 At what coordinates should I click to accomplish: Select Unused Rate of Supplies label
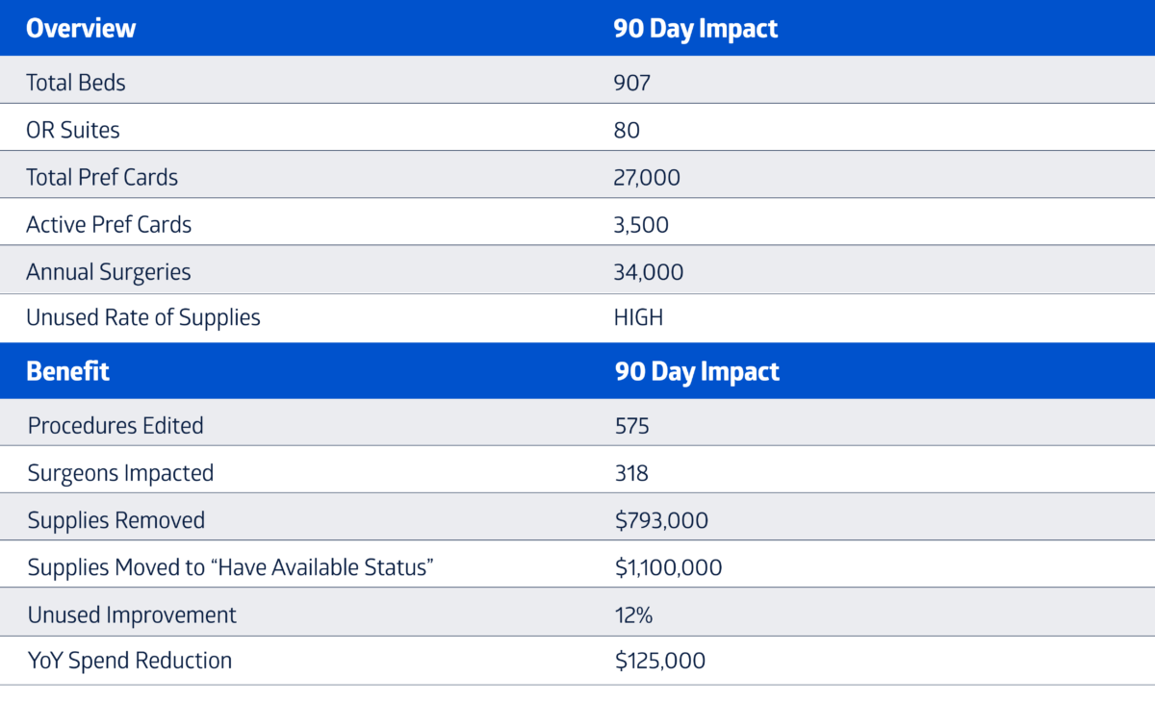click(x=143, y=317)
